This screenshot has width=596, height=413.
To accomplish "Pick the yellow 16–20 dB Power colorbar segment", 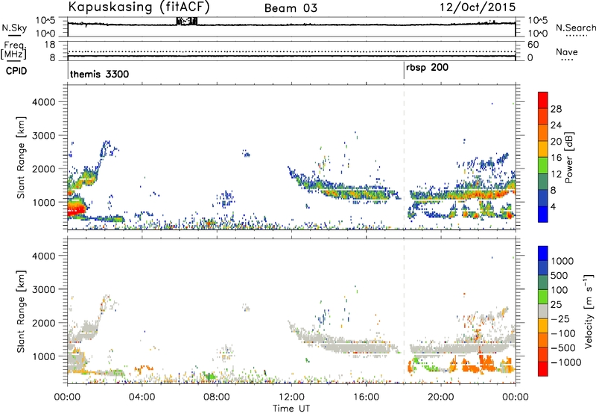I will tap(543, 149).
